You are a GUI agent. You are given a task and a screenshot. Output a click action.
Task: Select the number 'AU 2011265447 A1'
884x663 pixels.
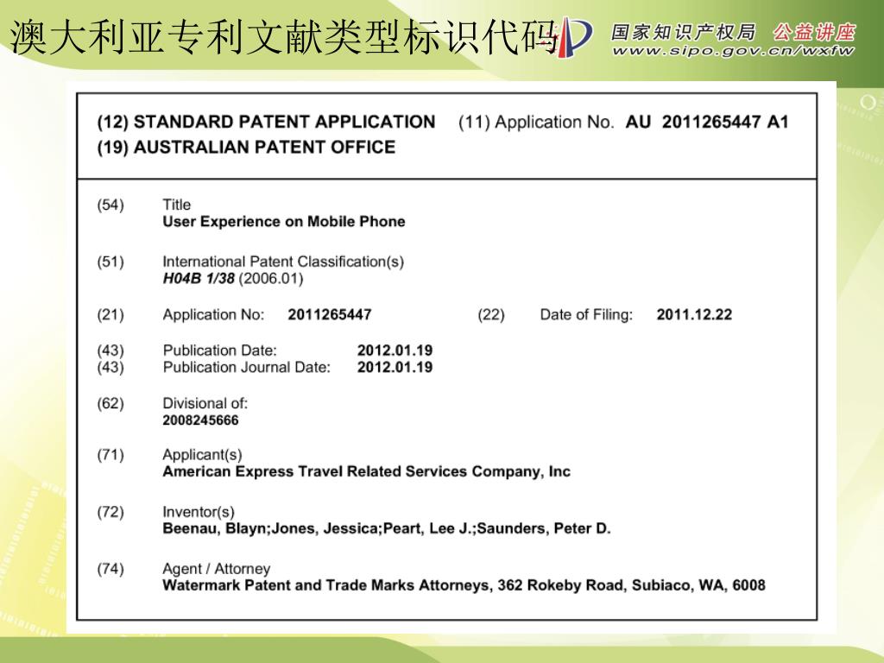point(707,122)
